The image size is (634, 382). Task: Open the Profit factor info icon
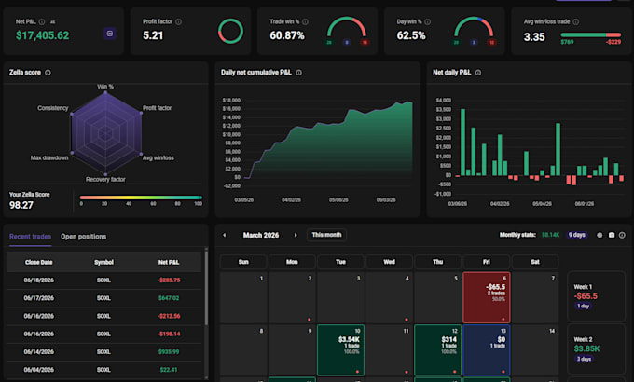(178, 21)
